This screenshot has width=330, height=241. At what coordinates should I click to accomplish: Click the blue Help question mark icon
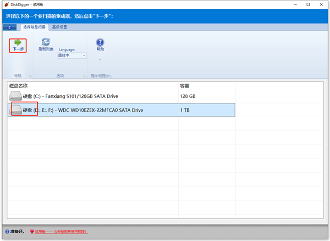coord(100,42)
